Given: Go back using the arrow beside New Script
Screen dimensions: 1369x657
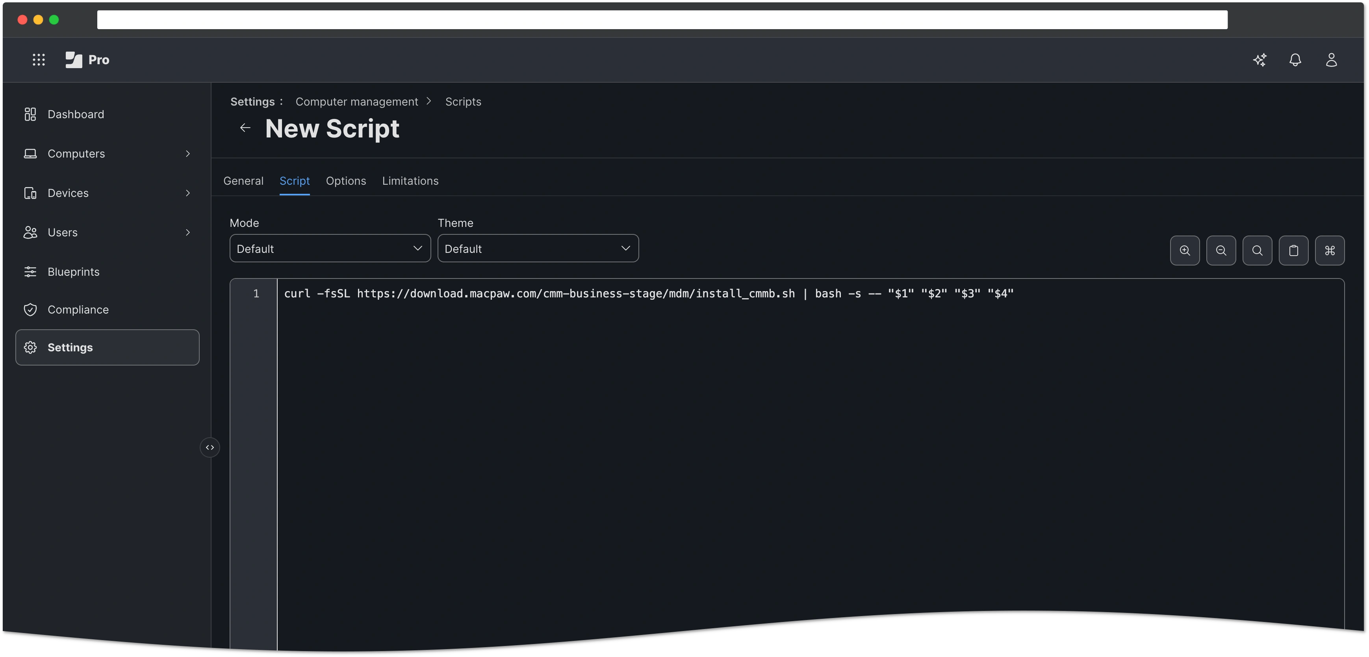Looking at the screenshot, I should 245,128.
